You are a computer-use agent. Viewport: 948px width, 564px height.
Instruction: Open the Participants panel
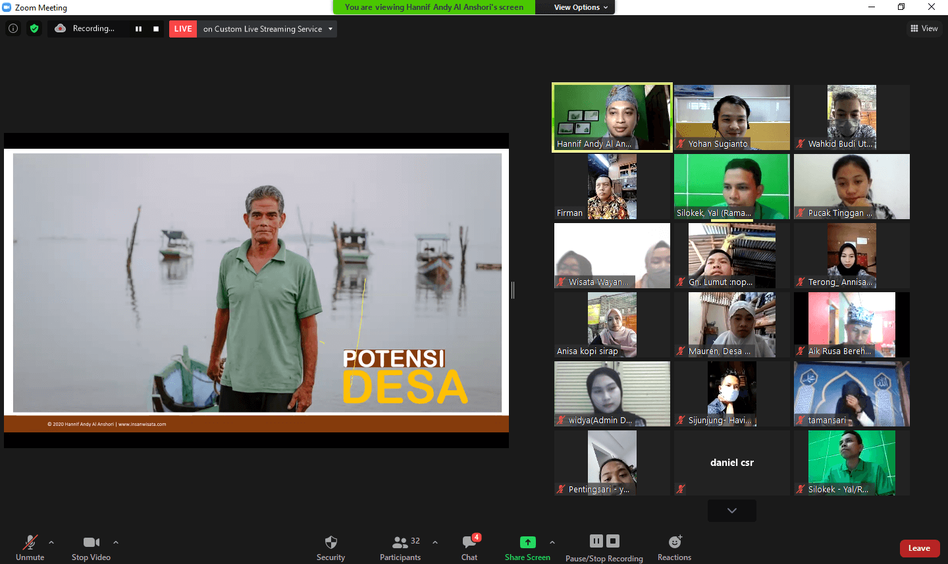(400, 547)
